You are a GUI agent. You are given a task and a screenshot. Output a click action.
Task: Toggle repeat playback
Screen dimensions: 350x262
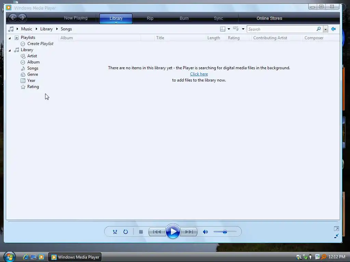coord(126,232)
